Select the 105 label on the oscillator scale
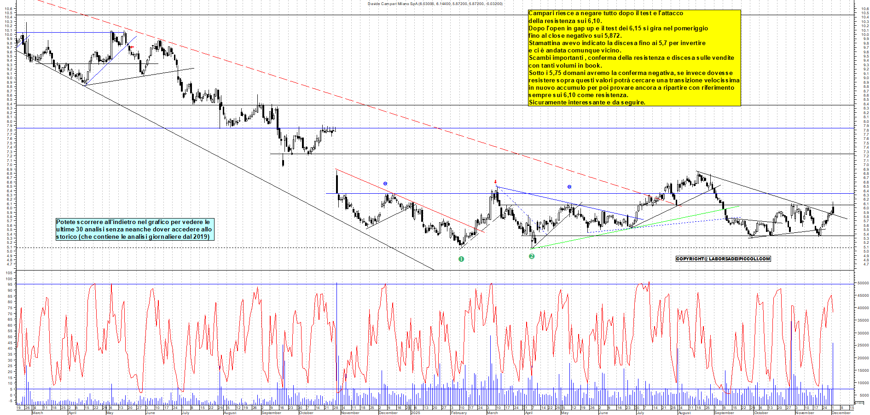Screen dimensions: 870x415 [9, 273]
